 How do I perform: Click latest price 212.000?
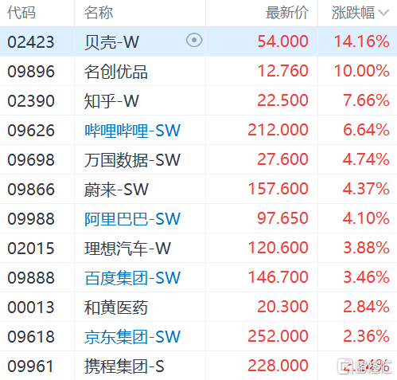278,130
